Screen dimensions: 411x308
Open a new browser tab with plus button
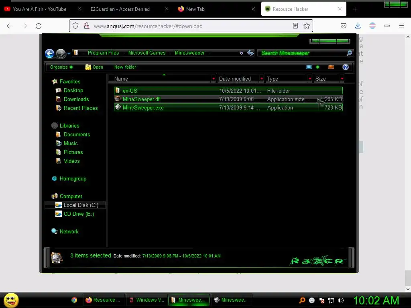(x=355, y=9)
